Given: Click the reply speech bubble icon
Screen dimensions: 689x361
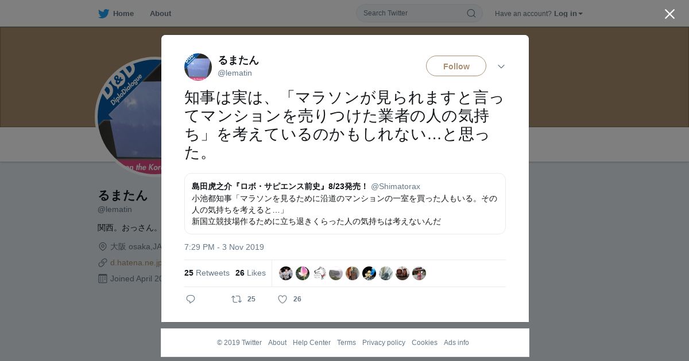Looking at the screenshot, I should (191, 299).
